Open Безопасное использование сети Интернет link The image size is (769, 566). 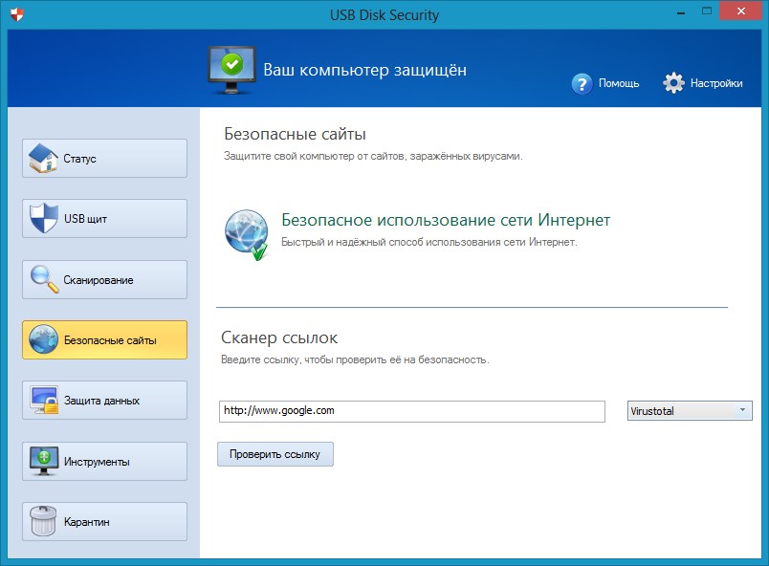pos(446,220)
